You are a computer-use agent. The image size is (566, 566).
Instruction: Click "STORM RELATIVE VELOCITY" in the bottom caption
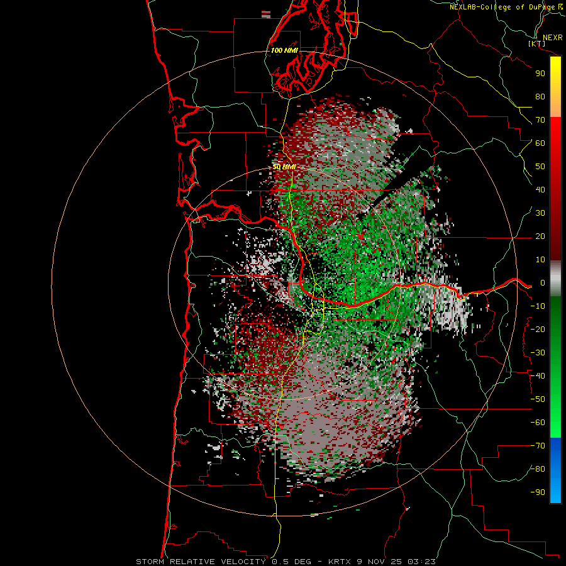tap(201, 562)
